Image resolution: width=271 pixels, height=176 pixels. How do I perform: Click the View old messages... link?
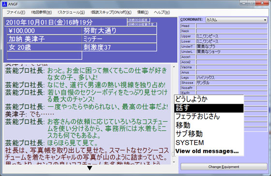207,151
